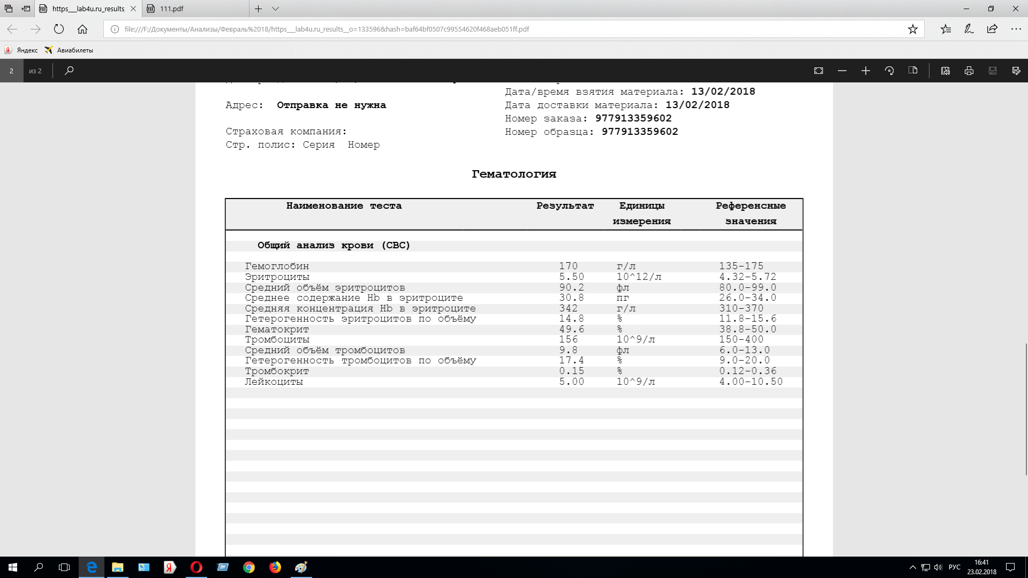This screenshot has width=1028, height=578.
Task: Switch to the 111.pdf tab
Action: point(171,9)
